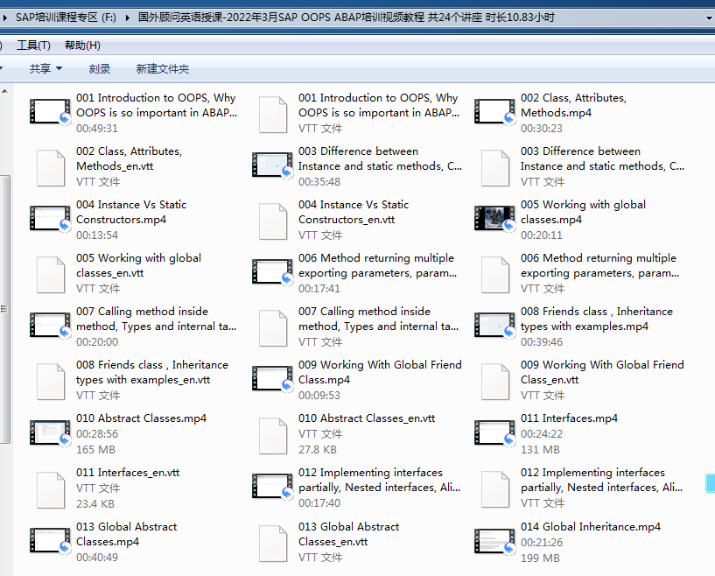
Task: Select the 010 Abstract Classes_en.vtt file icon
Action: click(x=273, y=436)
